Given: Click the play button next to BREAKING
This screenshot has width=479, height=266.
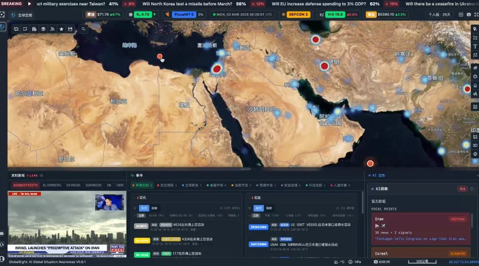Looking at the screenshot, I should coord(29,3).
